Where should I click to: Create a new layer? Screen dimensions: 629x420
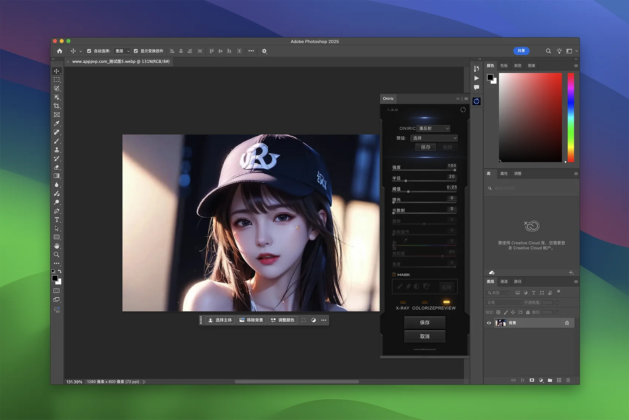pyautogui.click(x=559, y=380)
